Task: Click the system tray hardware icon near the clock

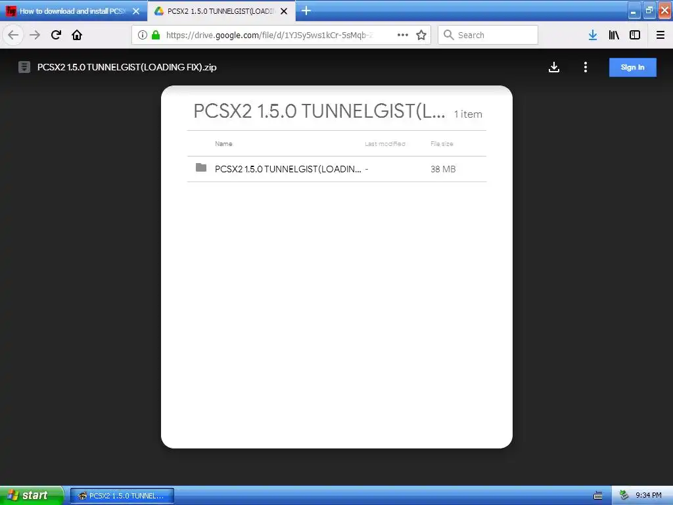Action: pyautogui.click(x=624, y=496)
